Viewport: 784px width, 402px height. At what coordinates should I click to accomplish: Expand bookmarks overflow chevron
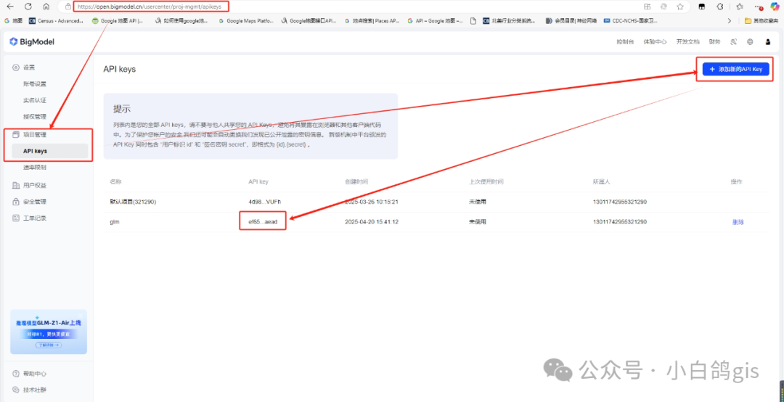point(729,20)
